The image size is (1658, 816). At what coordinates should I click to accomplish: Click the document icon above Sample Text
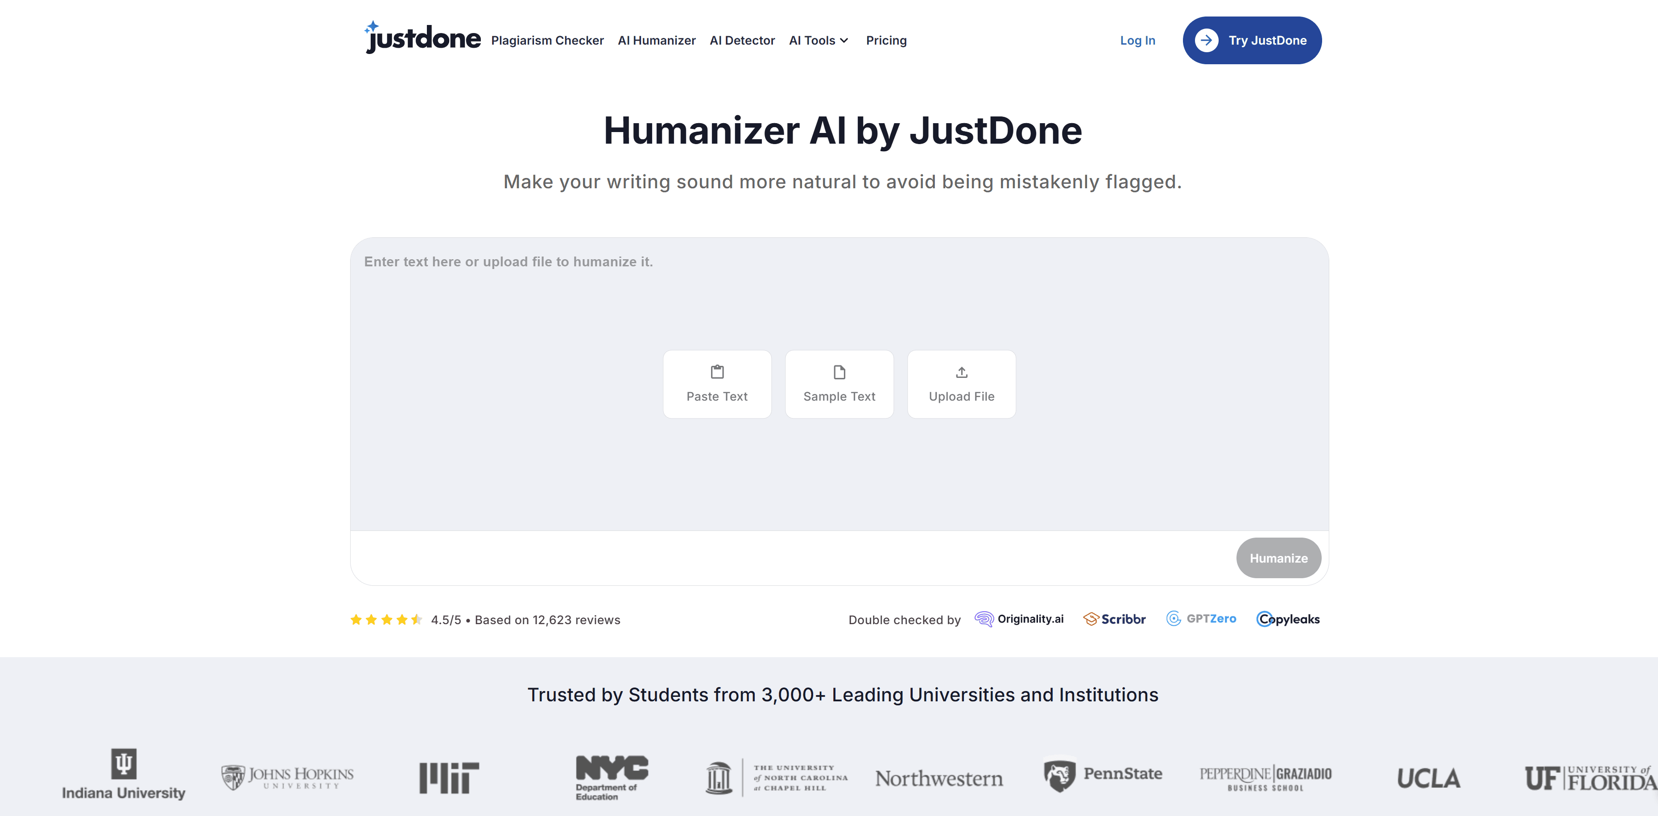point(839,372)
